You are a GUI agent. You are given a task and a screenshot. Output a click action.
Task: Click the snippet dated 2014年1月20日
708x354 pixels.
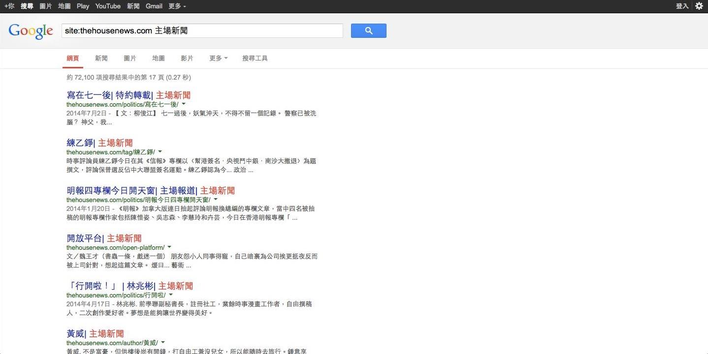pyautogui.click(x=192, y=213)
